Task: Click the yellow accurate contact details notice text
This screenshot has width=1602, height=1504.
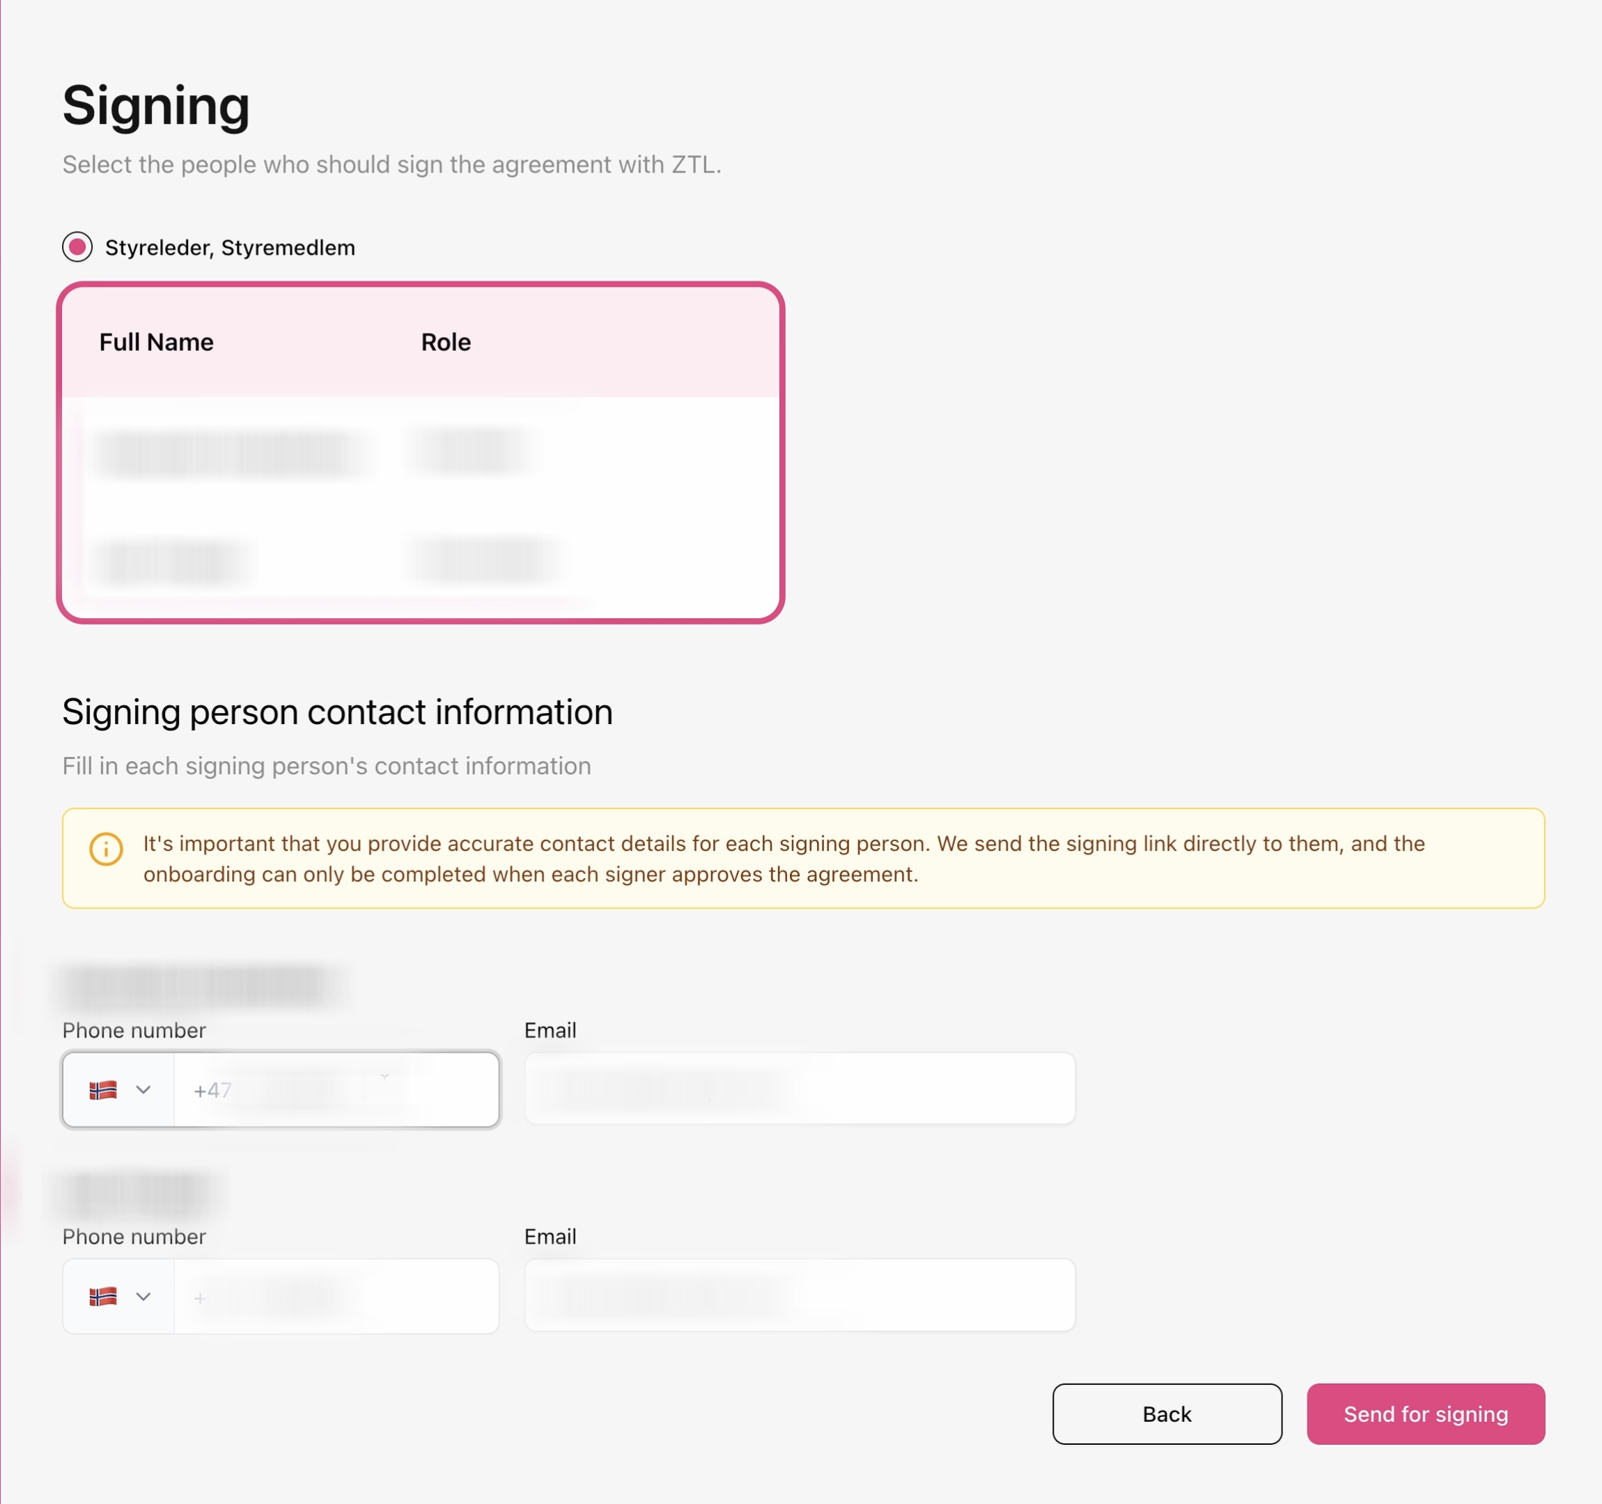Action: click(x=784, y=859)
